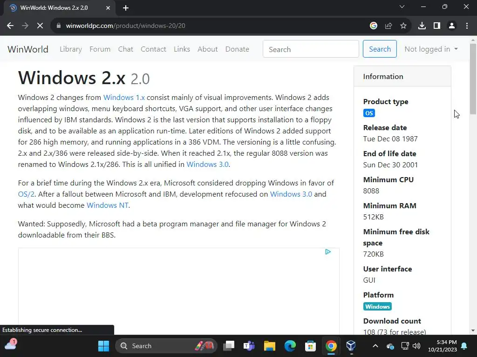Open Chrome downloads
Viewport: 477px width, 357px height.
coord(422,26)
